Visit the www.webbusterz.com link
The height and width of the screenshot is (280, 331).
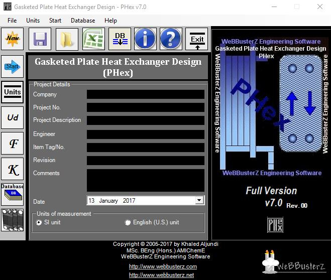[163, 266]
